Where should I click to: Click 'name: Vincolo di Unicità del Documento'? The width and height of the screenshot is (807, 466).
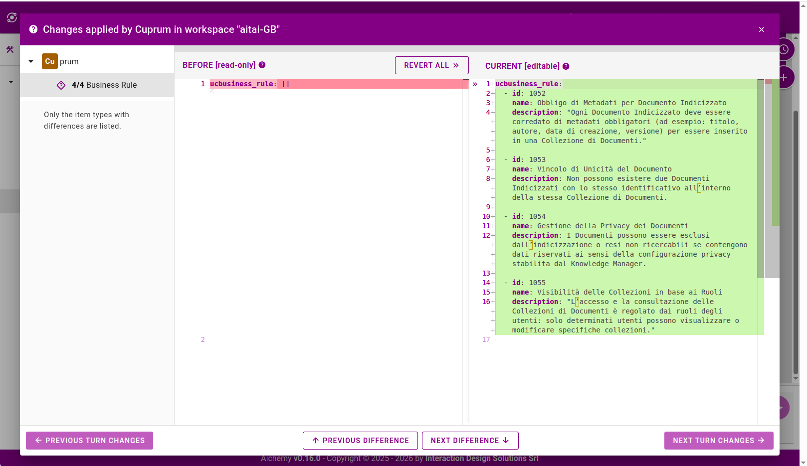point(592,169)
